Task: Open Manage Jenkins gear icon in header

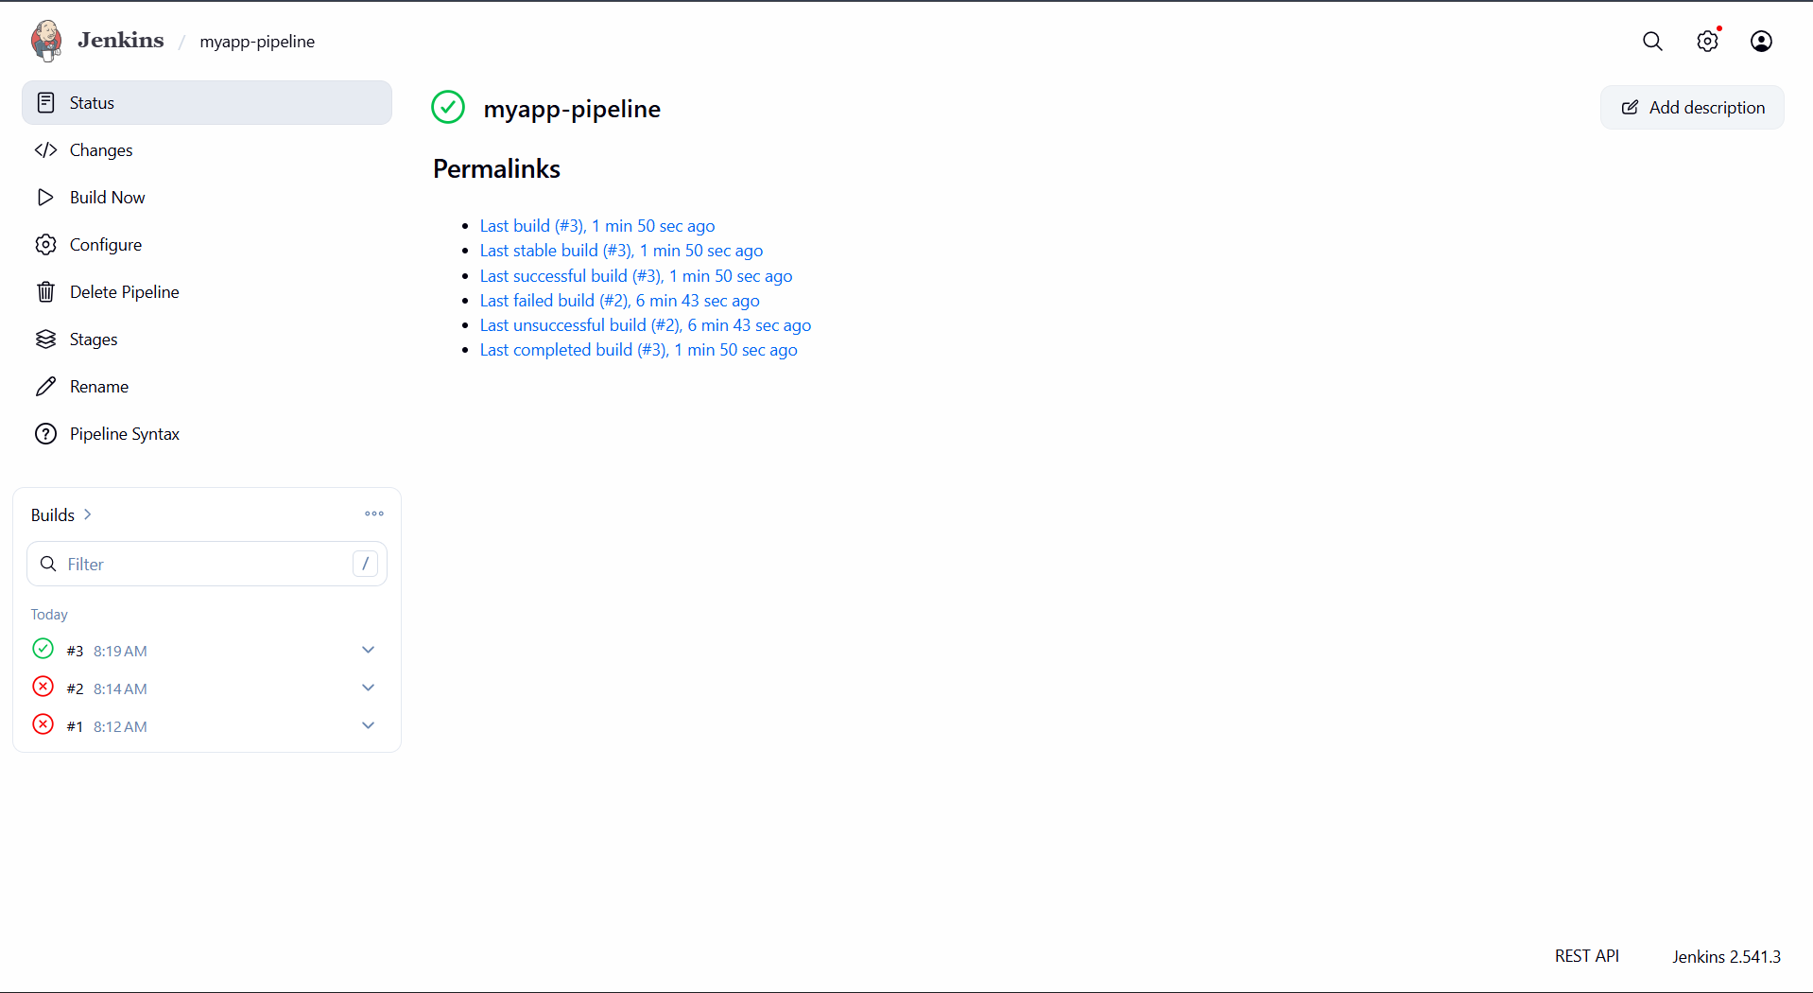Action: point(1707,42)
